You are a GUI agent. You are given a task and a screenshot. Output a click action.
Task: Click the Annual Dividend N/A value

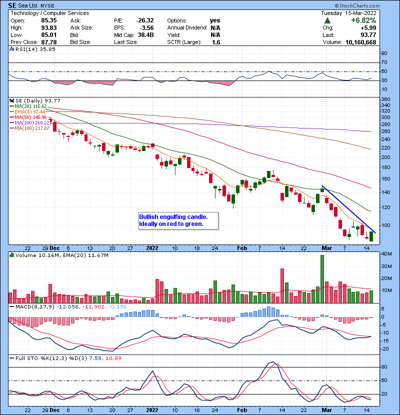tap(215, 28)
